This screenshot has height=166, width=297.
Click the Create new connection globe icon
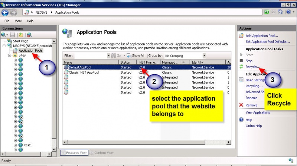(3, 35)
